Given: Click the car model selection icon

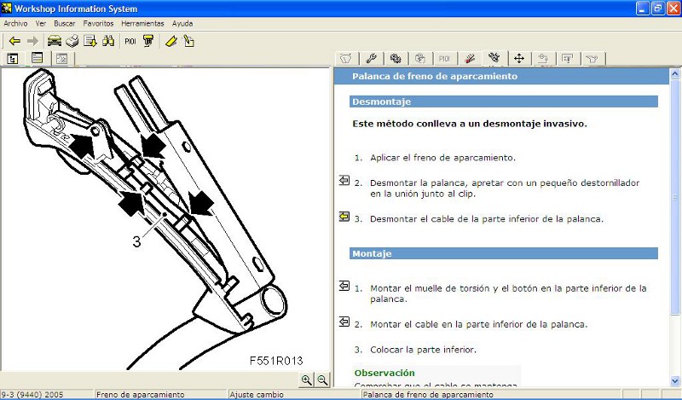Looking at the screenshot, I should click(55, 41).
